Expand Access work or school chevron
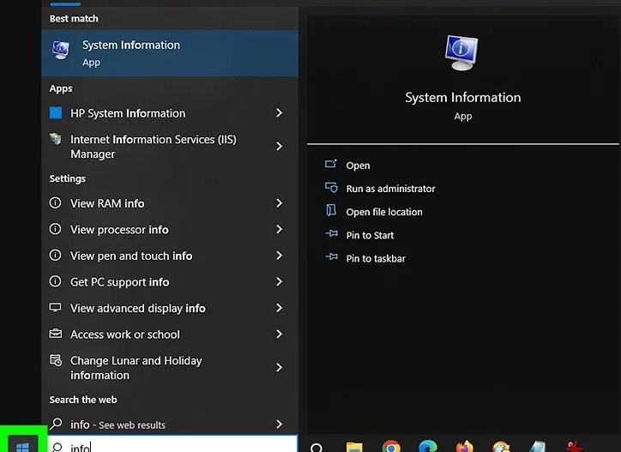 (x=280, y=334)
